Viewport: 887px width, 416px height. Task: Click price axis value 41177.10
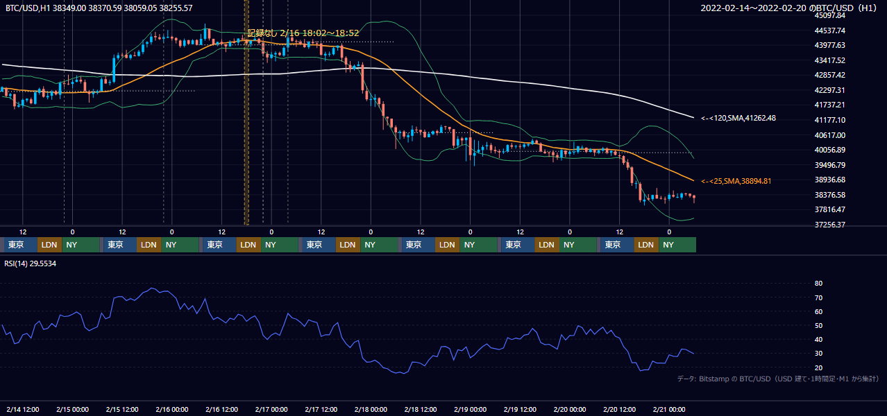click(x=830, y=120)
